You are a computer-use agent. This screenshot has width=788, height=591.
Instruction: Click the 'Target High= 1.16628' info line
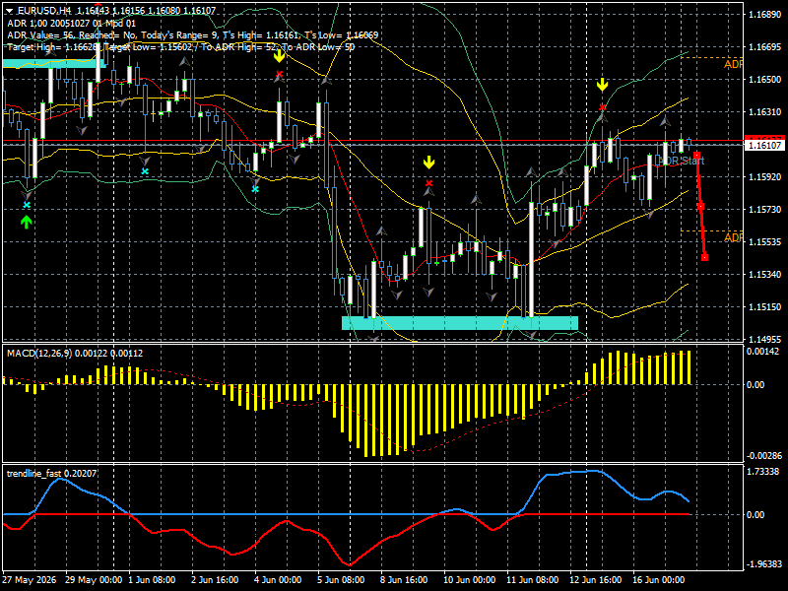(x=181, y=47)
